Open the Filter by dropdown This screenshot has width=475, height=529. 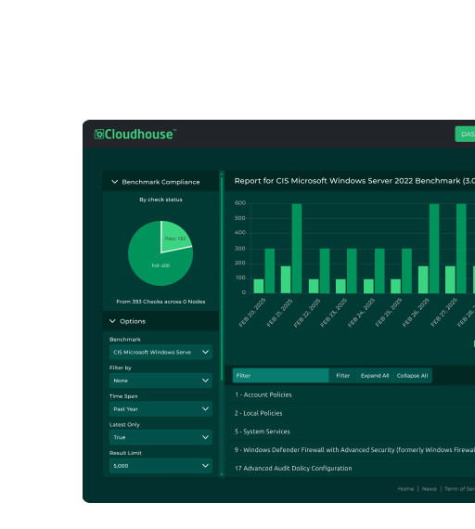(x=160, y=381)
